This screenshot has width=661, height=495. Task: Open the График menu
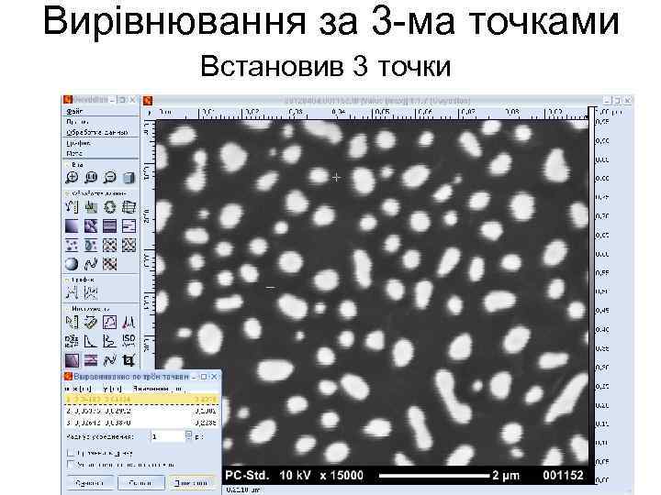point(78,143)
